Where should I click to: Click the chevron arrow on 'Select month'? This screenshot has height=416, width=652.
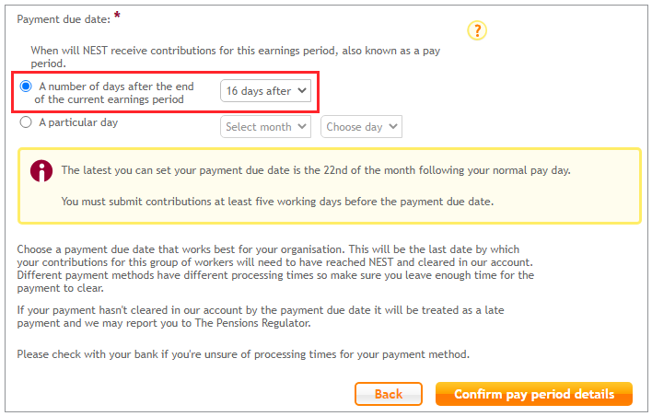click(302, 126)
